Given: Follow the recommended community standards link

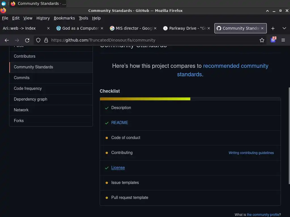Looking at the screenshot, I should point(235,66).
